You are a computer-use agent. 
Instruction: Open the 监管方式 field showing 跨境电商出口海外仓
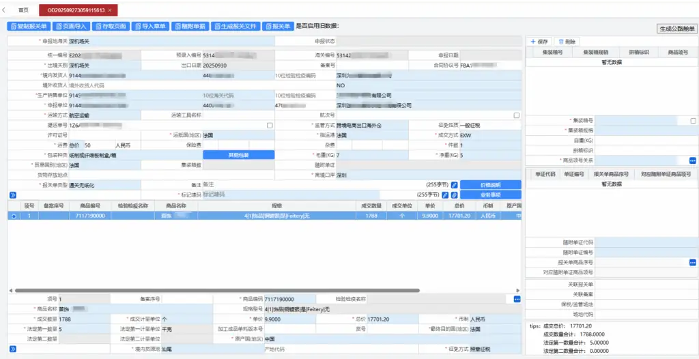pos(372,126)
